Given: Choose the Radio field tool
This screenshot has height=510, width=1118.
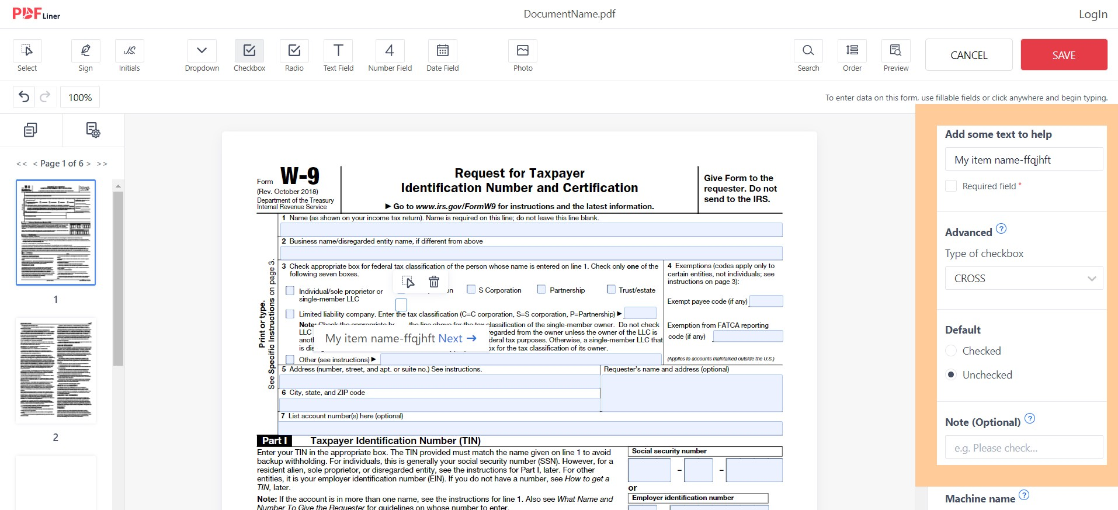Looking at the screenshot, I should pos(294,55).
